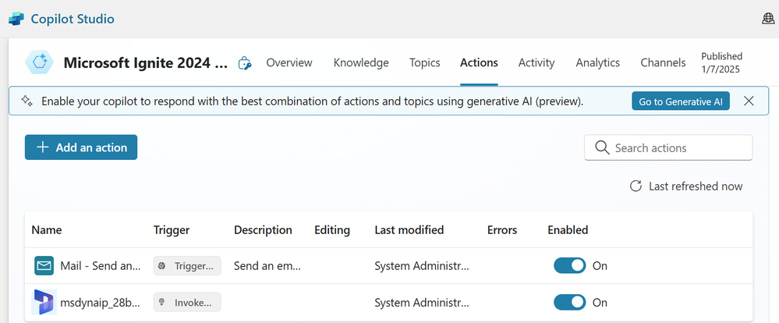Click the Trigger... badge in Mail row
The width and height of the screenshot is (779, 323).
(x=187, y=266)
